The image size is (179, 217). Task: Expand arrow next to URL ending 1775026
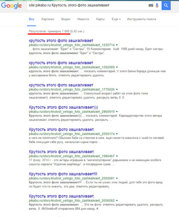tap(117, 89)
